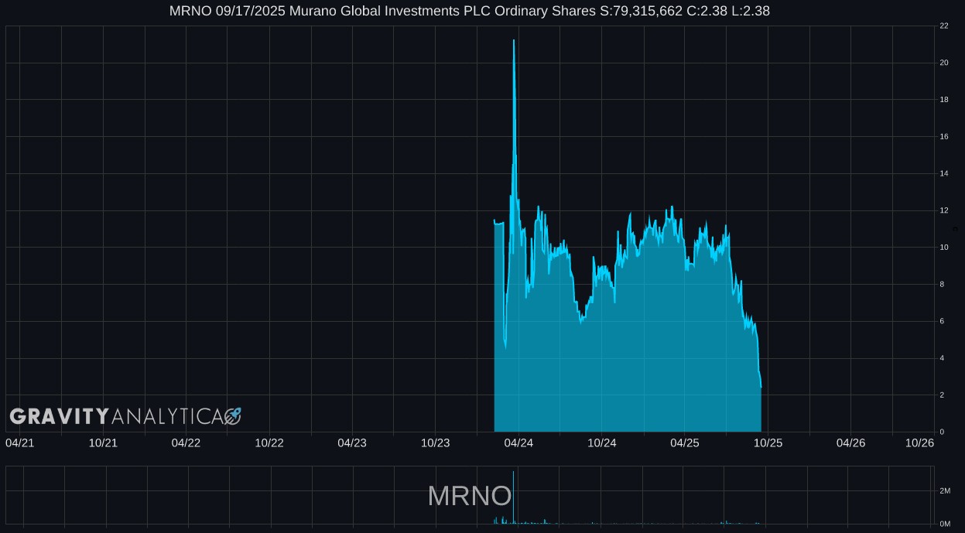The image size is (965, 533).
Task: Select the 04/24 date axis label
Action: (x=518, y=442)
